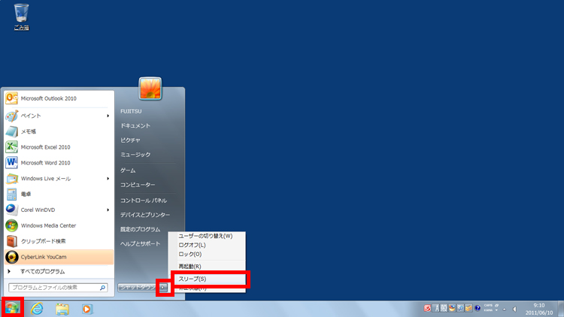Screen dimensions: 564x317
Task: Toggle the KANA indicator on language bar
Action: (488, 310)
